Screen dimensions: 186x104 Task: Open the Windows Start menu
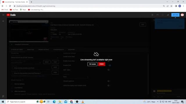[x=3, y=102]
